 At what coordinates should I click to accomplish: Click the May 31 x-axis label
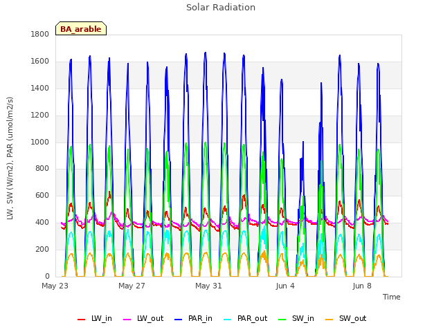pyautogui.click(x=208, y=286)
